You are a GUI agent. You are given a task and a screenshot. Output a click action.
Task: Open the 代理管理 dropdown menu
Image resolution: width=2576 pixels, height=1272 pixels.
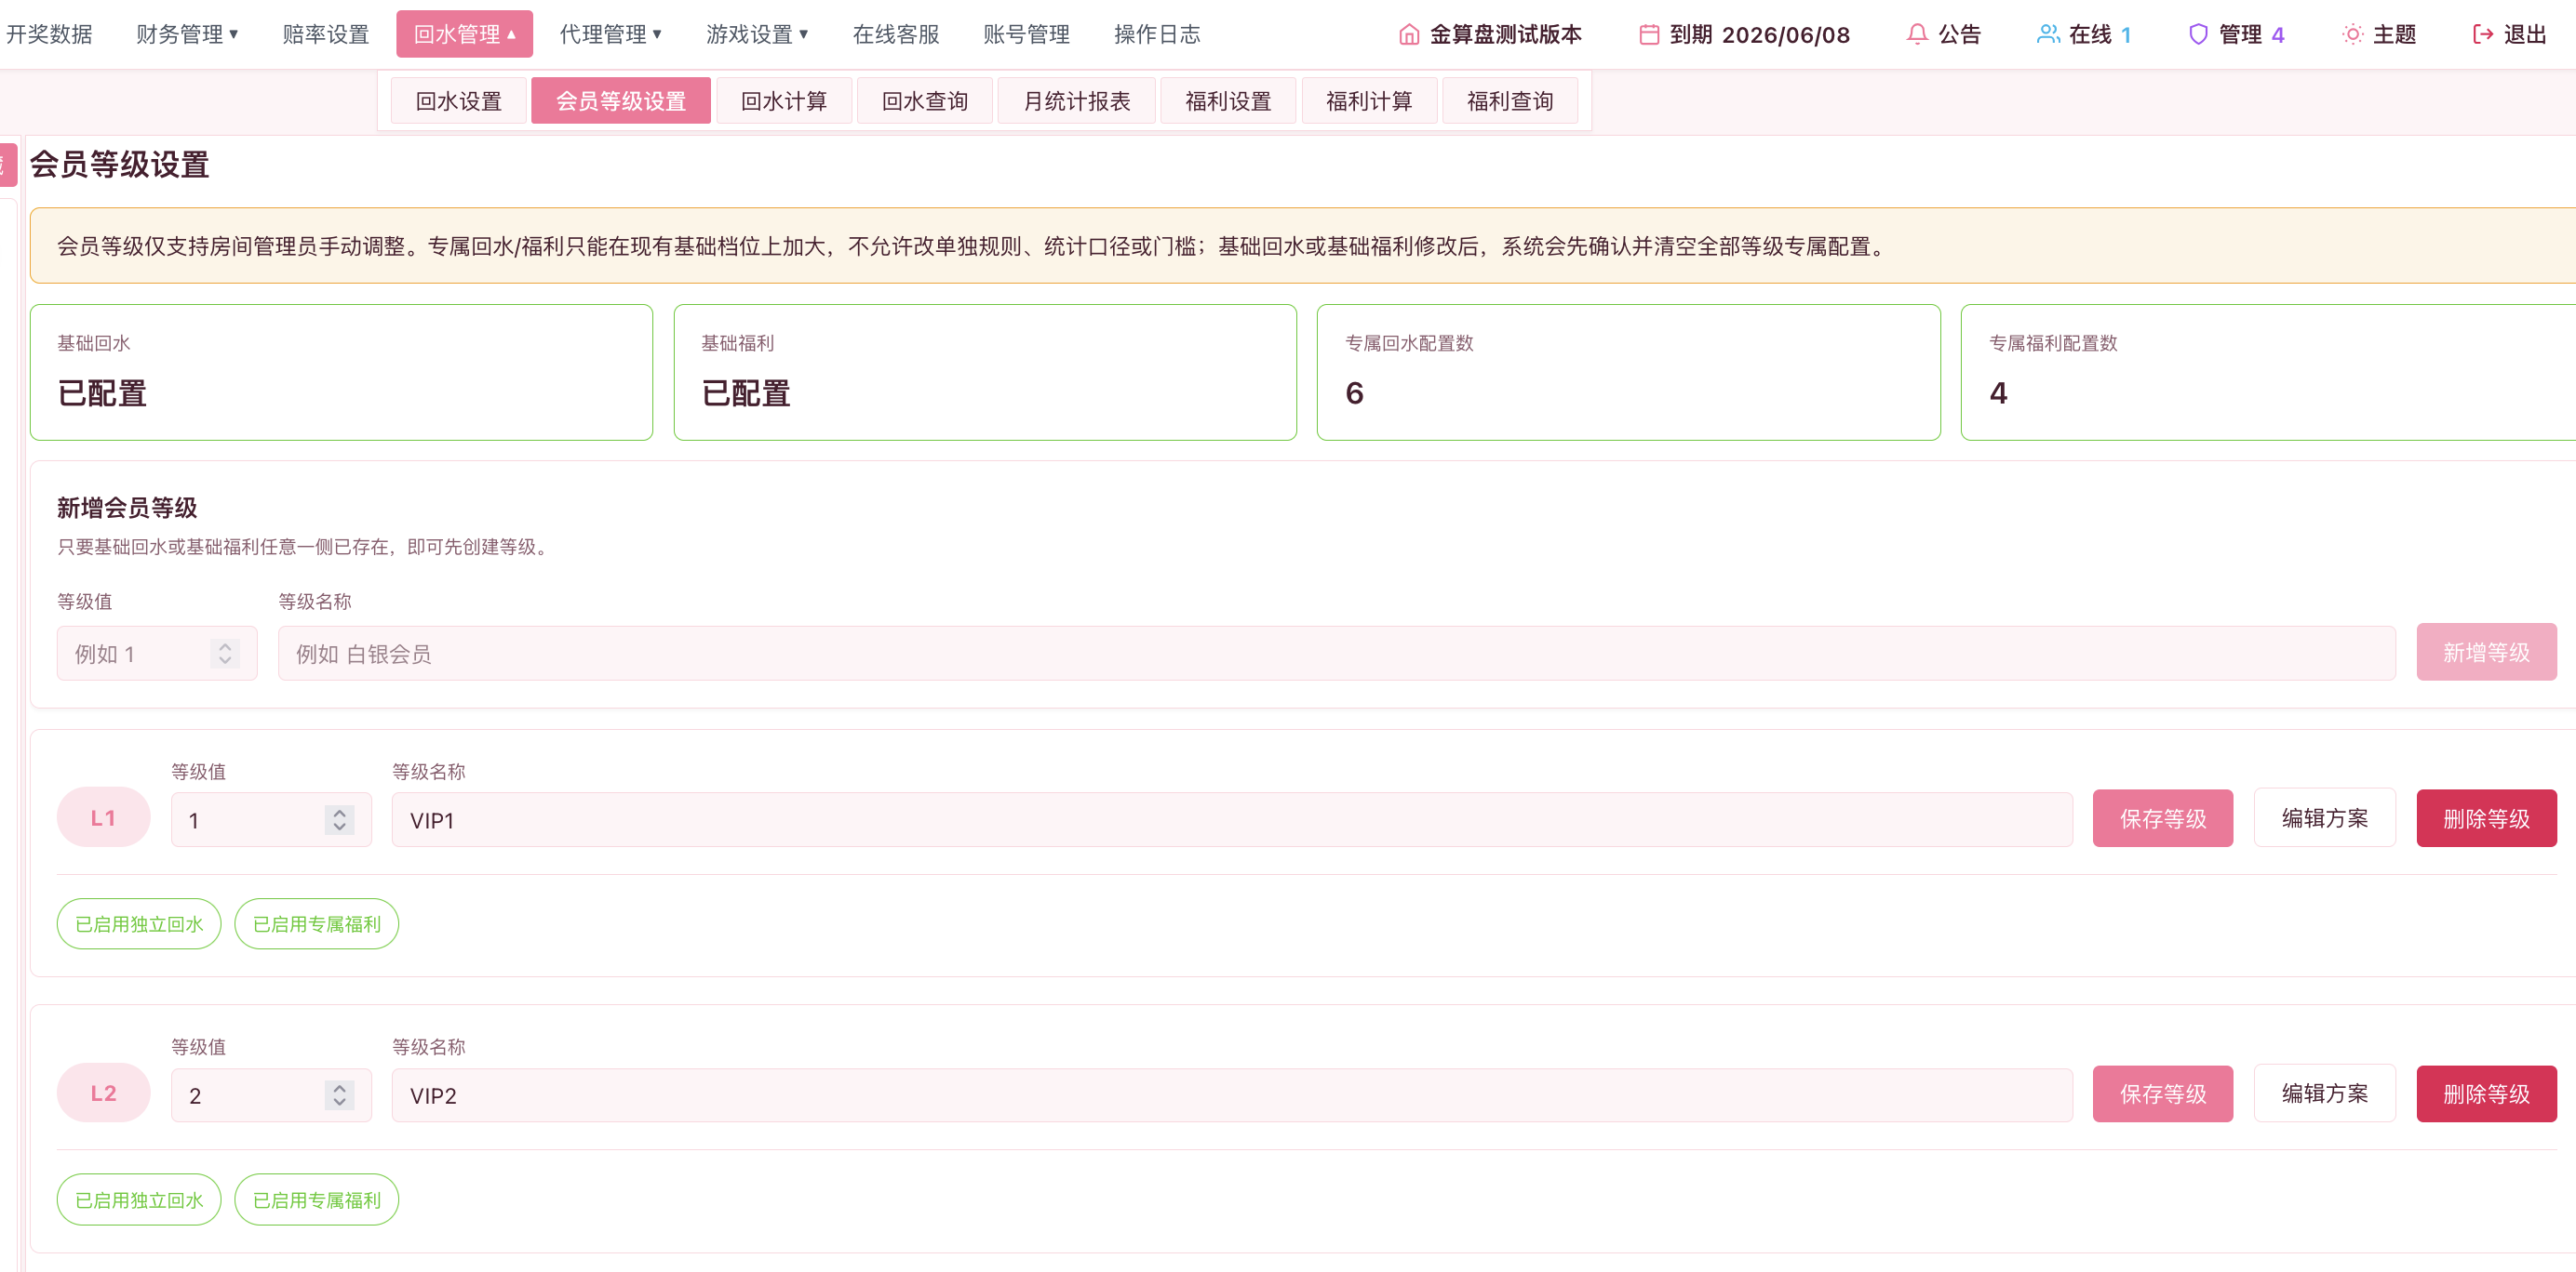[x=610, y=34]
